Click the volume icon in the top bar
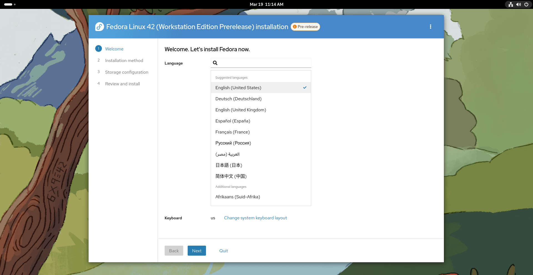Screen dimensions: 533x275 coord(518,4)
